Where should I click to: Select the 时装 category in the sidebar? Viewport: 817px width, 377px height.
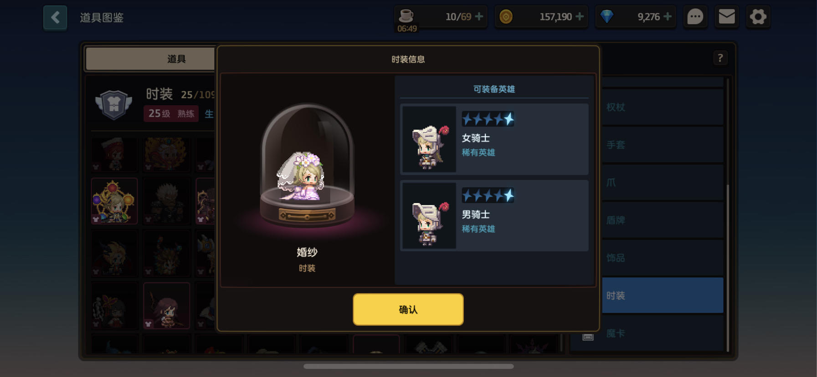coord(663,295)
